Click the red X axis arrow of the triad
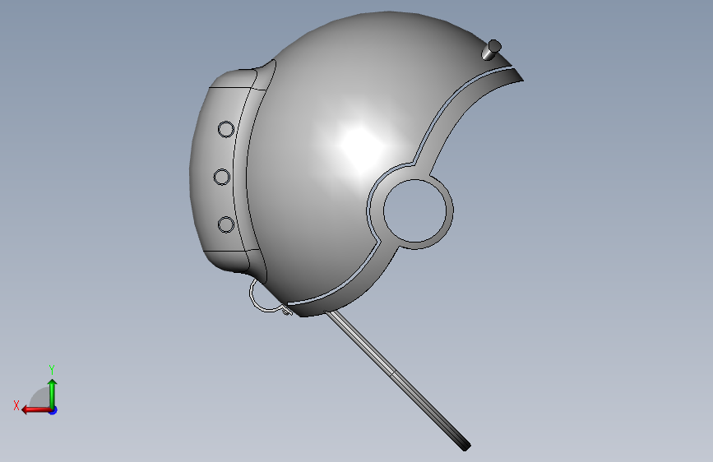Image resolution: width=713 pixels, height=462 pixels. (x=36, y=410)
